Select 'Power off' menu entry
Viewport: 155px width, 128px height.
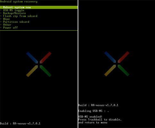pyautogui.click(x=9, y=28)
